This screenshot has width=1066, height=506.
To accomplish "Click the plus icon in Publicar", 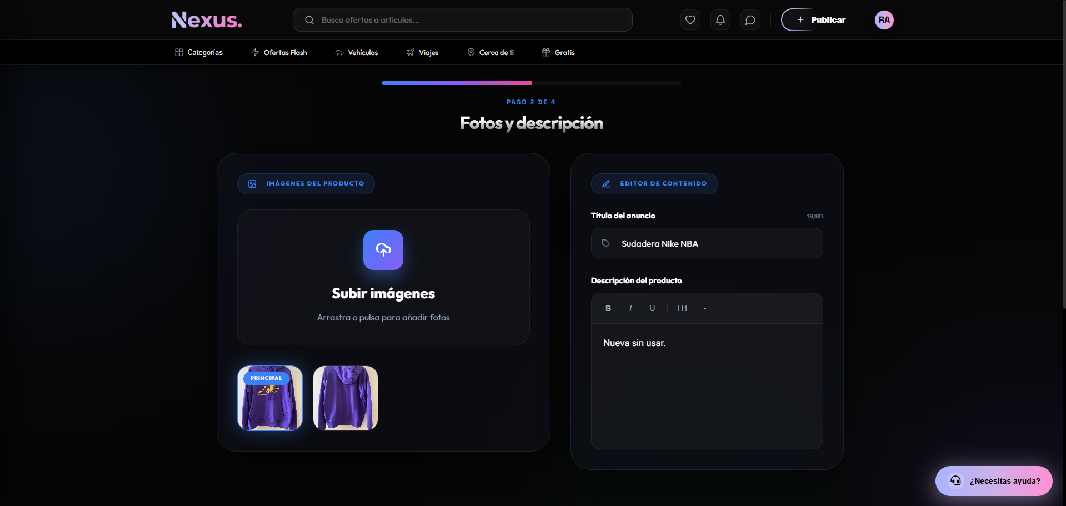I will click(x=800, y=19).
